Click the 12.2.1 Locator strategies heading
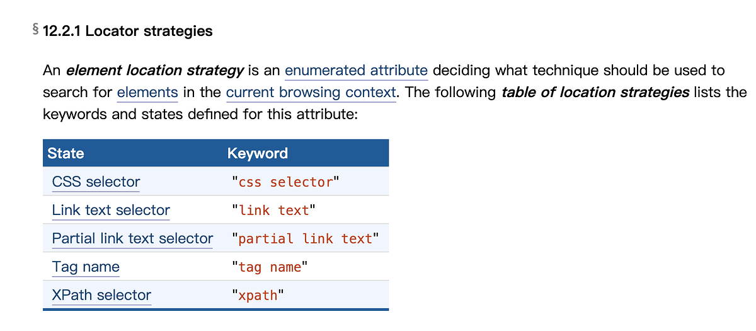The width and height of the screenshot is (756, 331). pyautogui.click(x=128, y=31)
